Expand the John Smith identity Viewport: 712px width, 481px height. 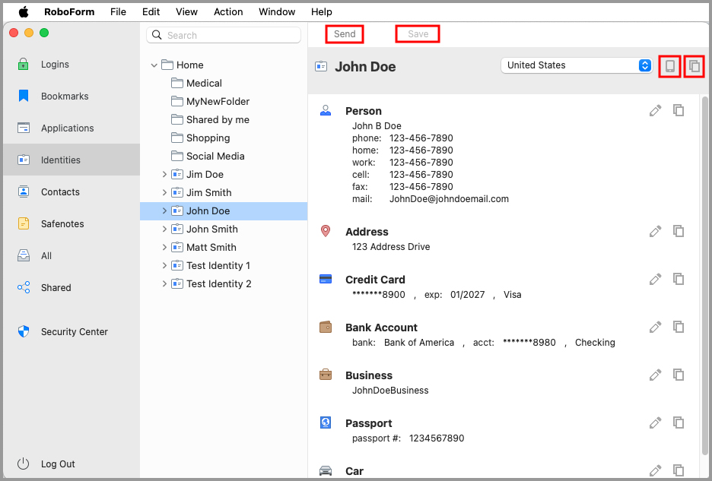coord(164,229)
